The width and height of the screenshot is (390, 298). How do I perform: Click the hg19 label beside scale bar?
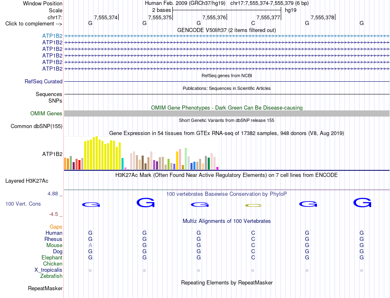coord(291,10)
